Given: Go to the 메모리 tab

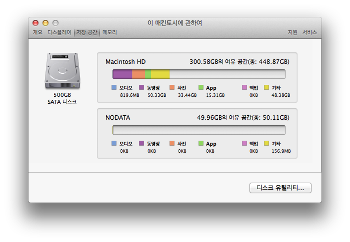Looking at the screenshot, I should 109,32.
